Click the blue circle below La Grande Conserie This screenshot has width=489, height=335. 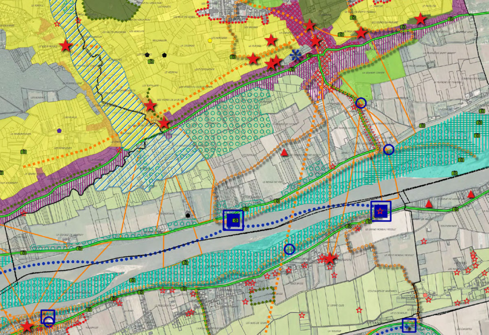point(361,103)
